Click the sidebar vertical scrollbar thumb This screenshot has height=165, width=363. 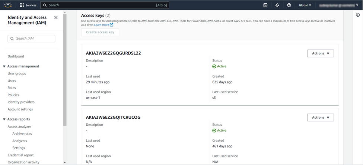coord(65,70)
